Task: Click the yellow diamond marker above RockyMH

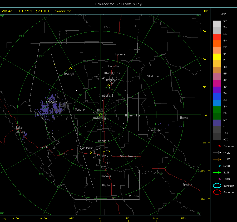Action: pos(70,69)
